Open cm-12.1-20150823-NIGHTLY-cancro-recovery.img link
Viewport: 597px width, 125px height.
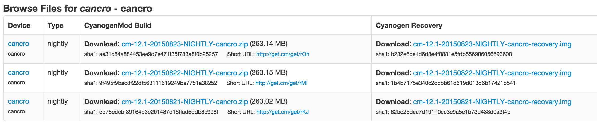tap(492, 44)
